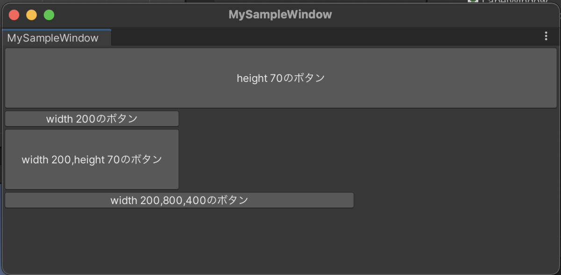Click the width 200,height 70のボタン button
This screenshot has height=275, width=561.
tap(92, 159)
